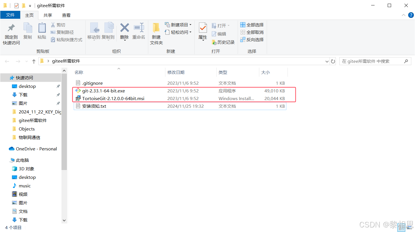Select all items with 全部选择

pyautogui.click(x=252, y=25)
